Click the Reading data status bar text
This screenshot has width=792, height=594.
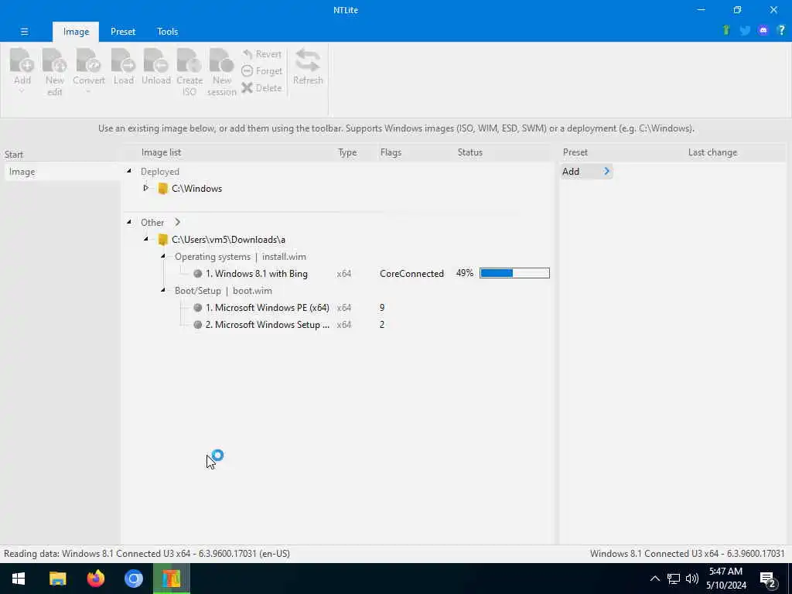click(147, 554)
